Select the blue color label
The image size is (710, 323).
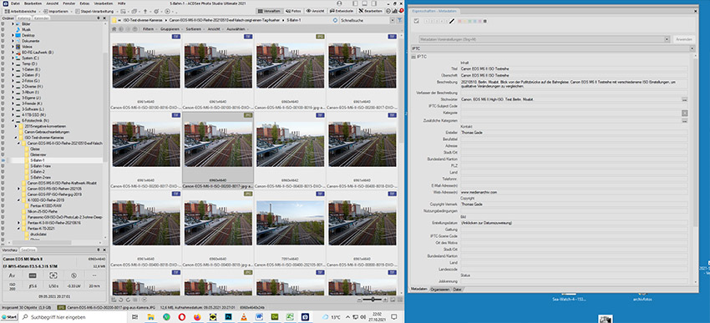click(x=474, y=21)
